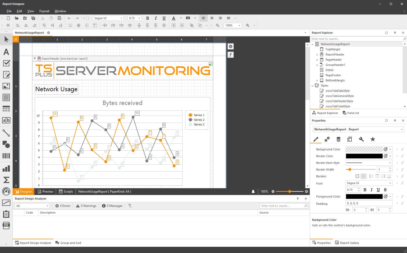Image resolution: width=407 pixels, height=253 pixels.
Task: Select the Picture Box control tool
Action: 6,86
